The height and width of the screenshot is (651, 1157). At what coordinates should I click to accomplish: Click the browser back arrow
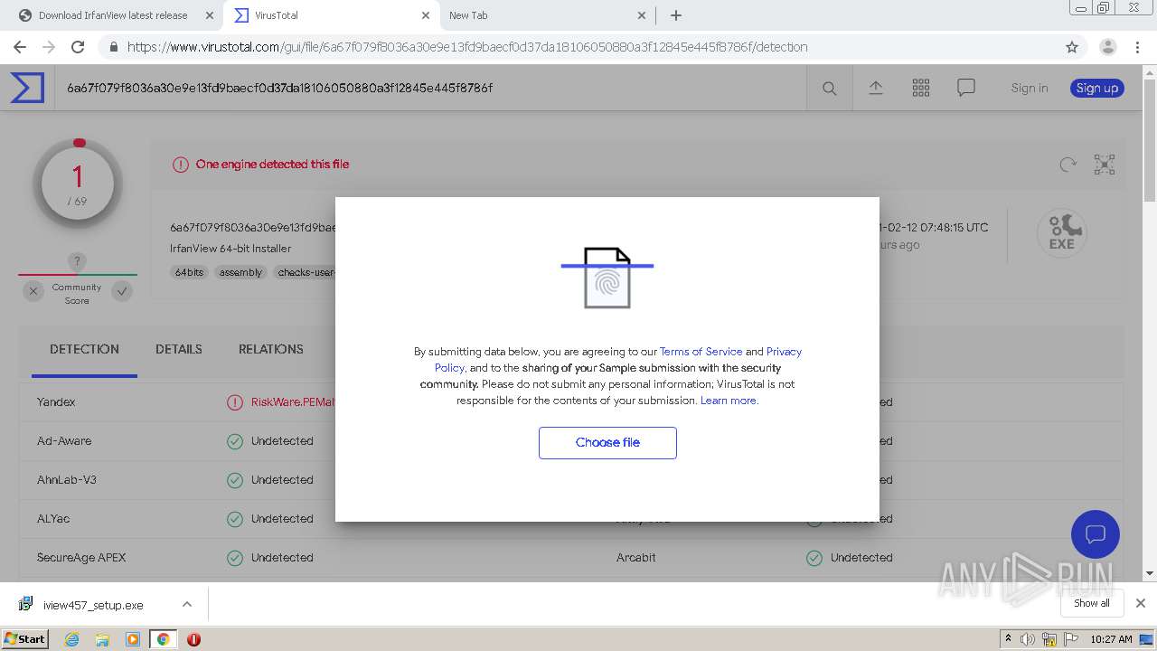click(x=20, y=47)
